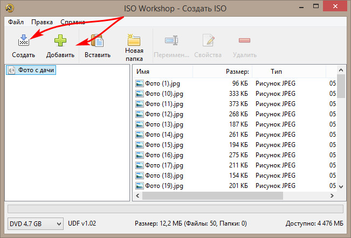The image size is (351, 238).
Task: Select the file name Фото (14).jpg
Action: click(x=164, y=135)
